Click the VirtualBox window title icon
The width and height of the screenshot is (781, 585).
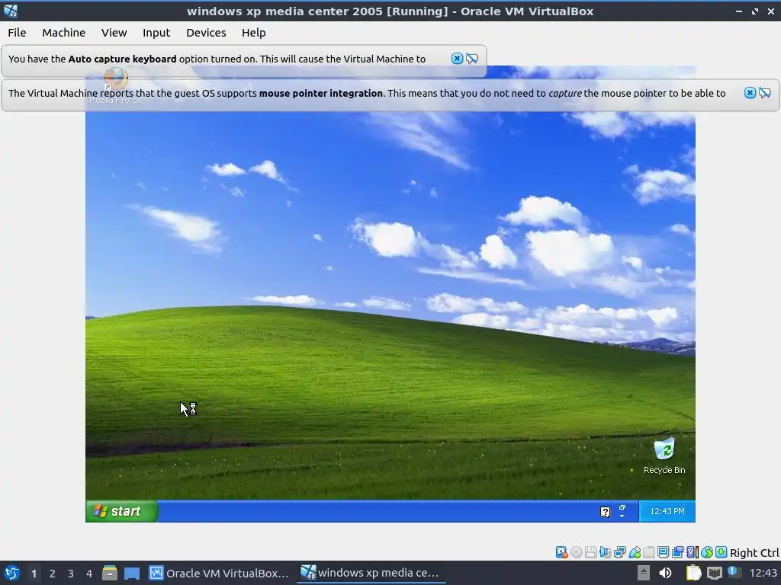(x=11, y=11)
